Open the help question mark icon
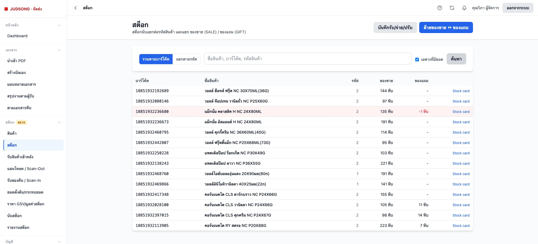Screen dimensions: 538x244 440,8
